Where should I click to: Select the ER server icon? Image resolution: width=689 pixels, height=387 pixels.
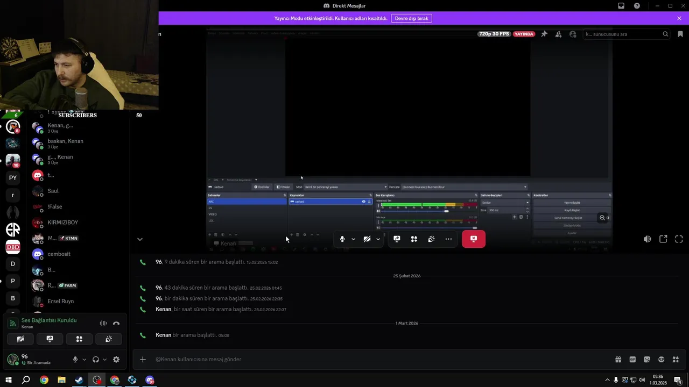tap(13, 230)
